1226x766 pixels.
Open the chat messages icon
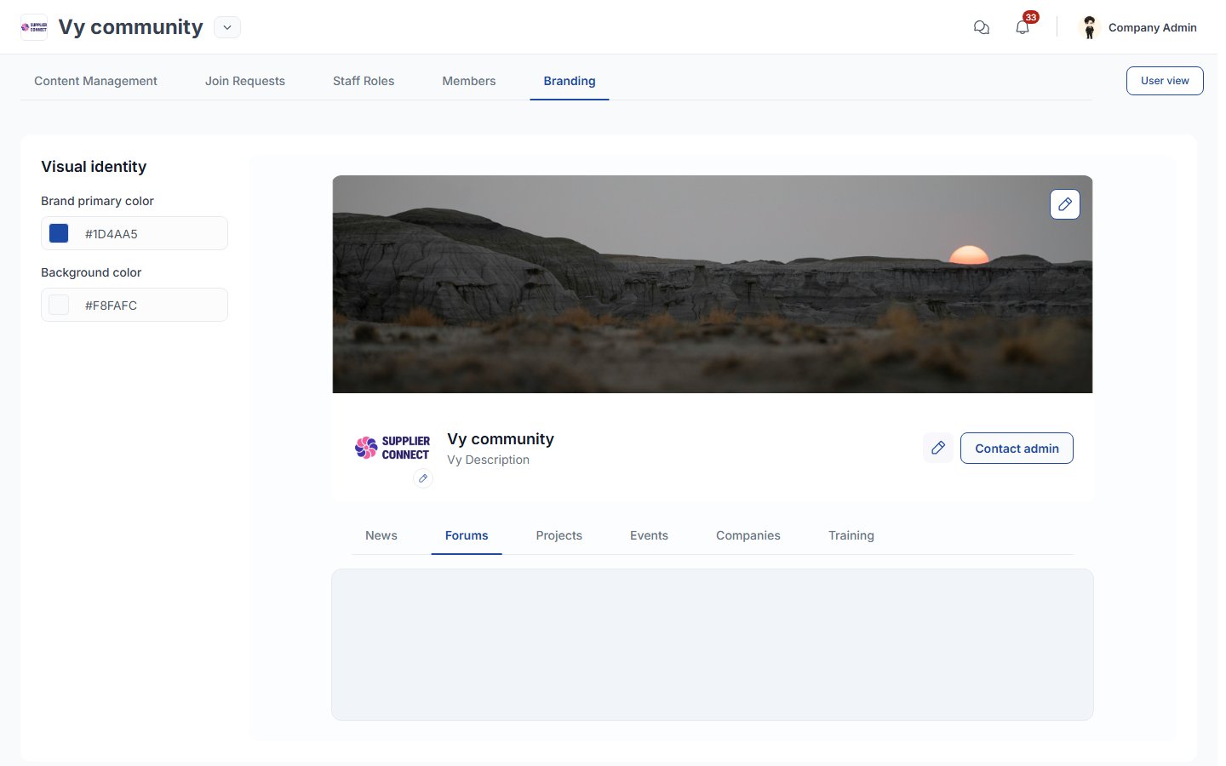982,27
